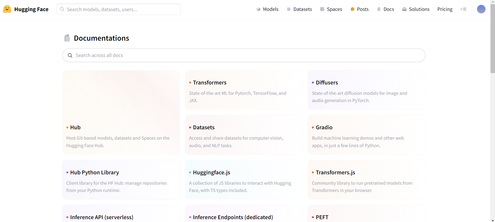Open the Hub Python Library card

(x=121, y=180)
